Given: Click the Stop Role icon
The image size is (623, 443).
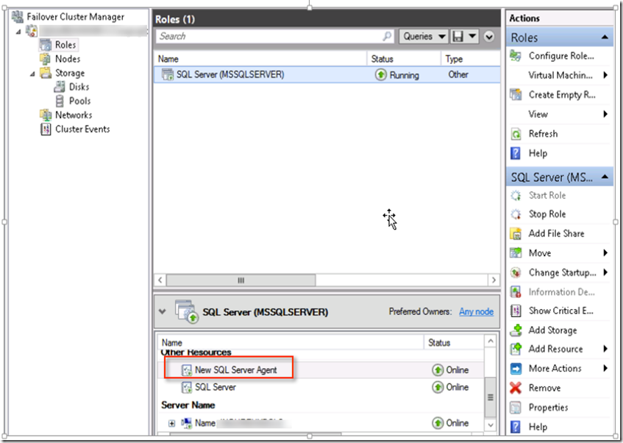Looking at the screenshot, I should pos(516,214).
